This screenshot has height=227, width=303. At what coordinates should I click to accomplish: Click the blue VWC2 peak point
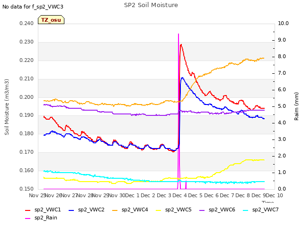182,78
